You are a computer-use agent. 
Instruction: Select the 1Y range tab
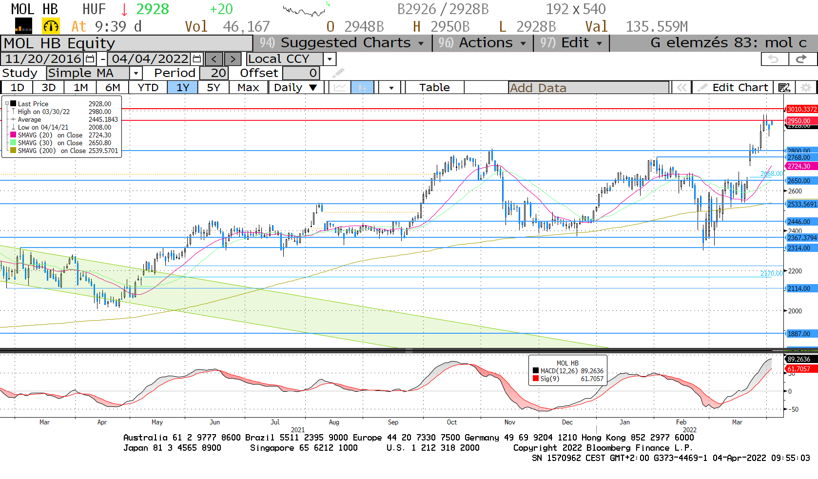[x=183, y=88]
